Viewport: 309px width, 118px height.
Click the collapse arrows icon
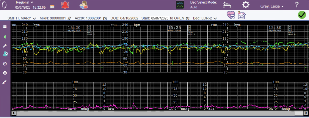5,82
